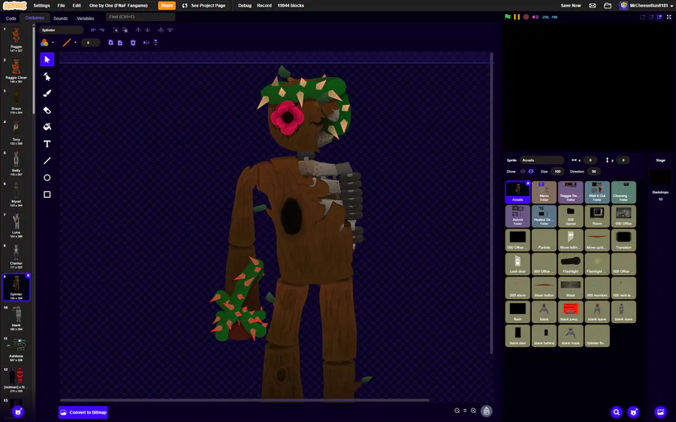Pause the project with yellow pause button
This screenshot has height=422, width=676.
coord(517,16)
